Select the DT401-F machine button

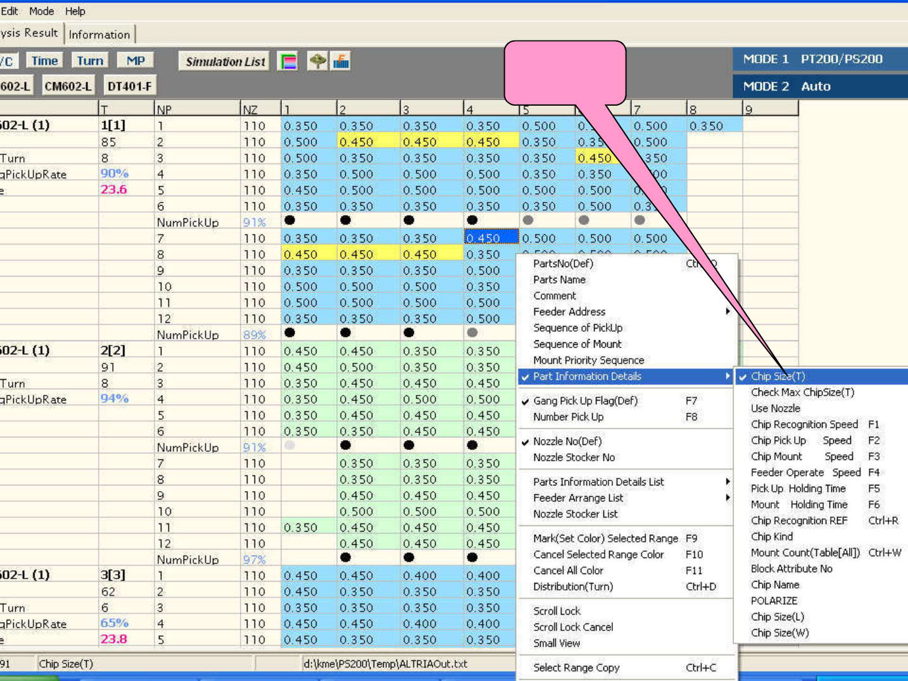(129, 86)
